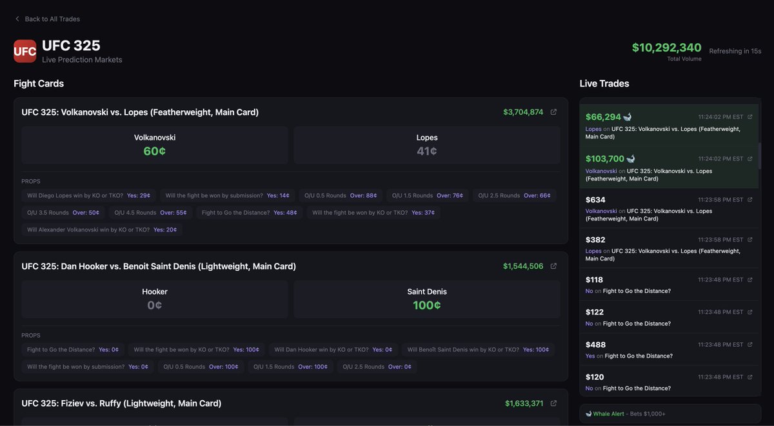Click the UFC 325 page title
The width and height of the screenshot is (774, 426).
71,46
